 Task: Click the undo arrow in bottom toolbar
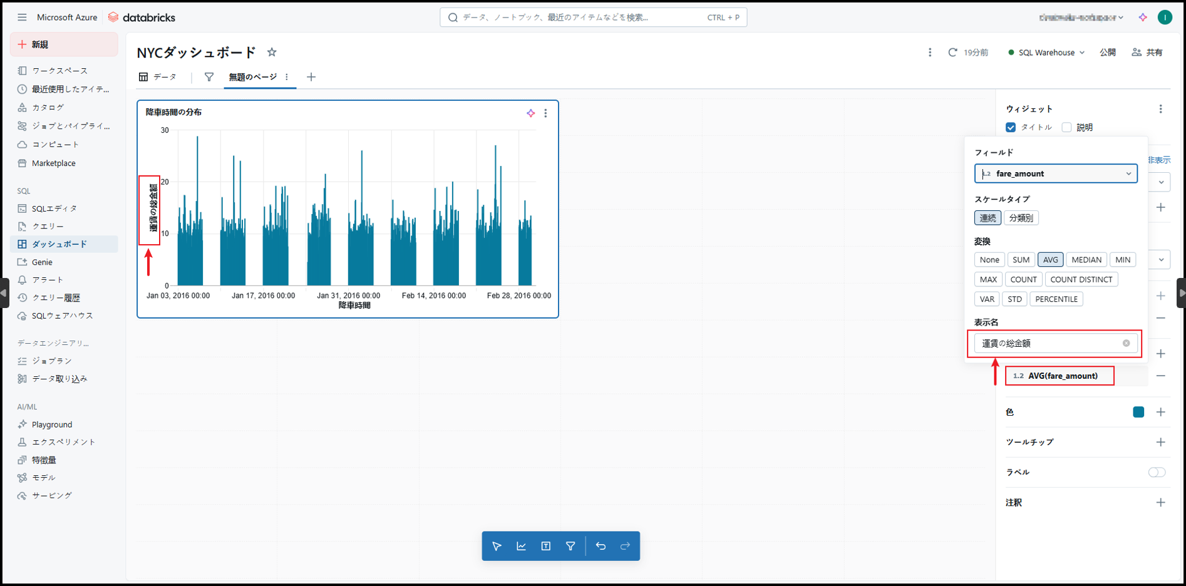click(x=601, y=546)
